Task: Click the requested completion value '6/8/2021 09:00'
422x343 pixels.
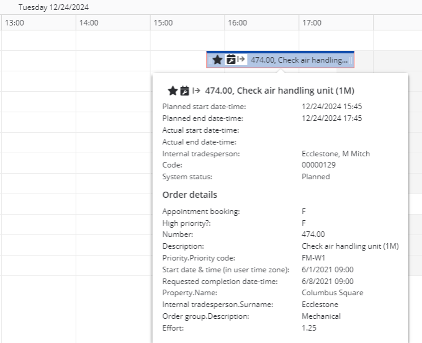Action: 328,282
